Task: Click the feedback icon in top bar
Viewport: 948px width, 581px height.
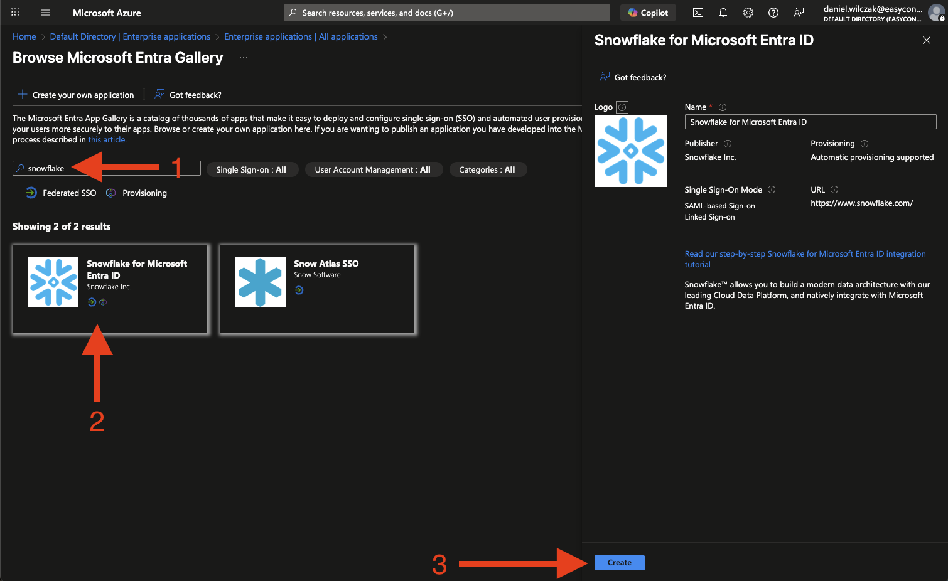Action: click(x=798, y=13)
